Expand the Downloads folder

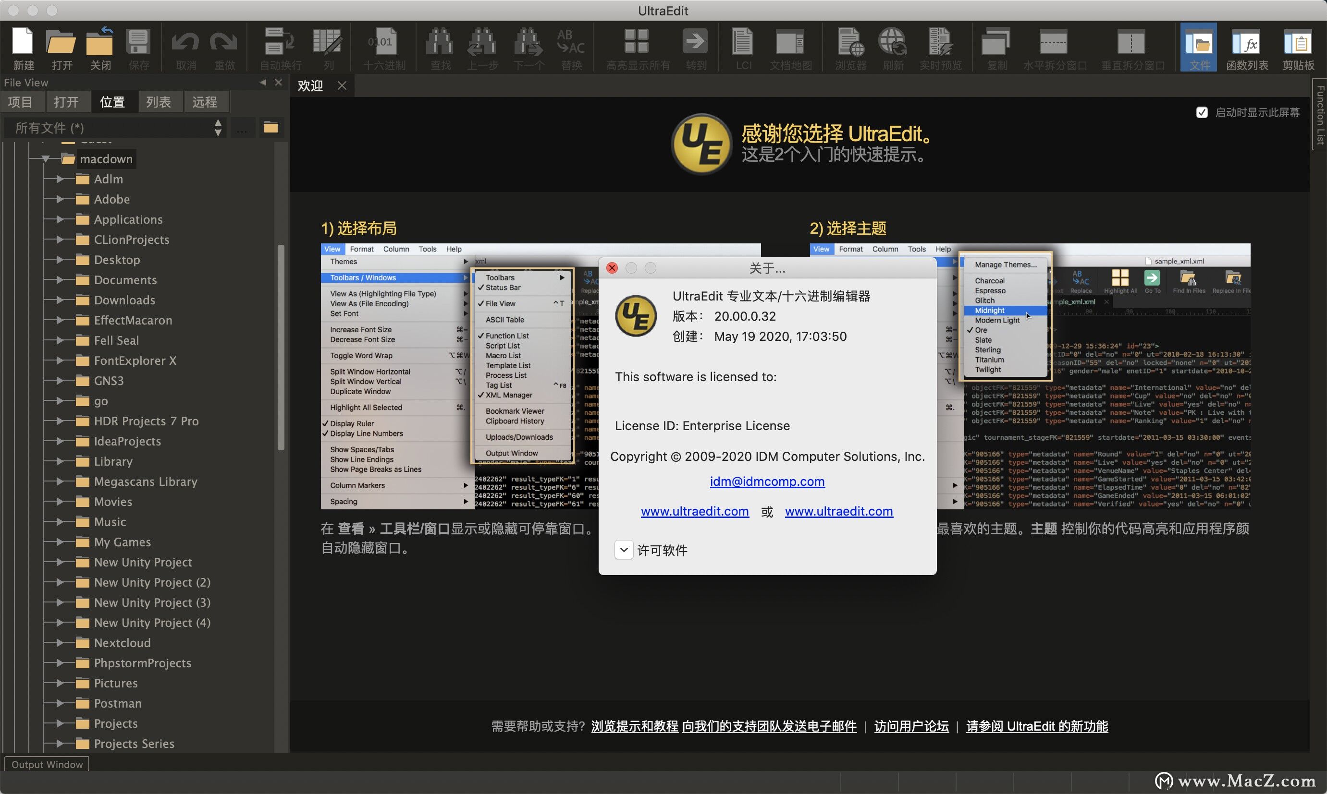tap(61, 300)
